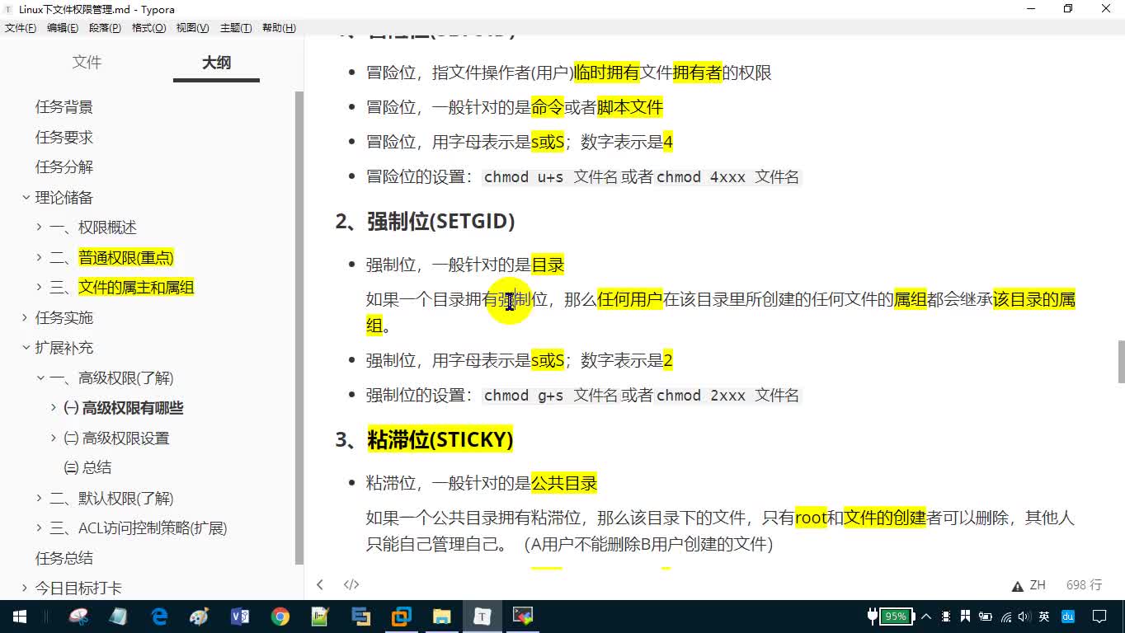Expand 二、默认权限(了解) outline node
This screenshot has width=1125, height=633.
click(x=39, y=498)
